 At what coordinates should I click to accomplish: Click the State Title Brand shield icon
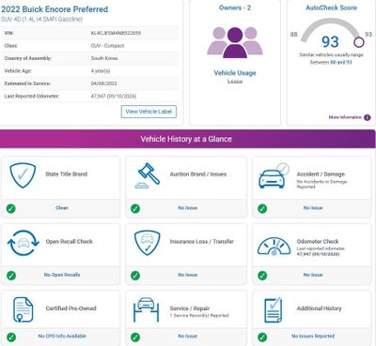tap(23, 175)
